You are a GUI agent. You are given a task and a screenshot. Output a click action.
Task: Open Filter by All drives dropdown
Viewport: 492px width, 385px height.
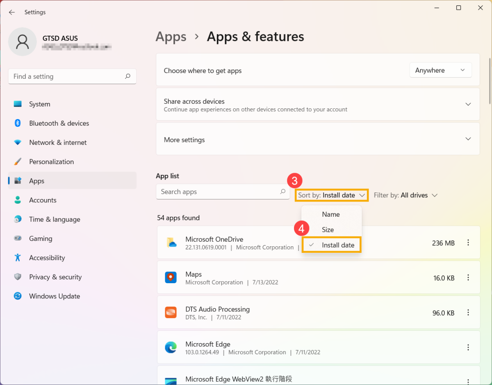405,195
